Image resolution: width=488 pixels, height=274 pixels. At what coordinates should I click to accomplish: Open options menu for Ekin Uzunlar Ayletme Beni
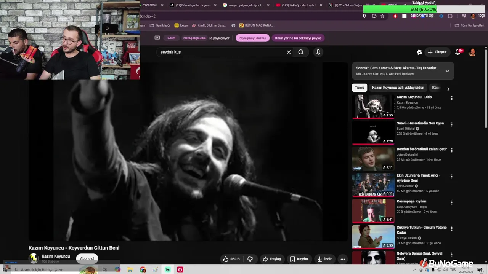point(452,177)
